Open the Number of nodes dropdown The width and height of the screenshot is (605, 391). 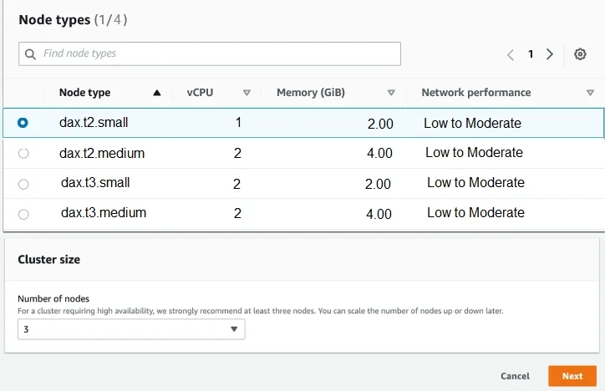131,329
